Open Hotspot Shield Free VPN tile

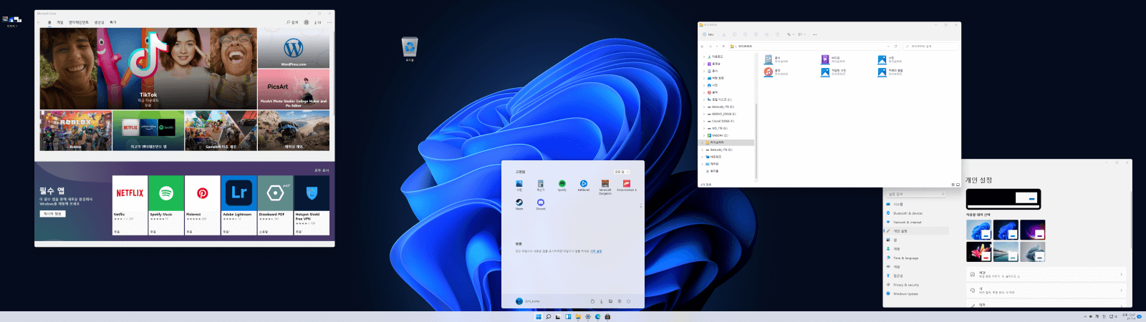(x=312, y=205)
